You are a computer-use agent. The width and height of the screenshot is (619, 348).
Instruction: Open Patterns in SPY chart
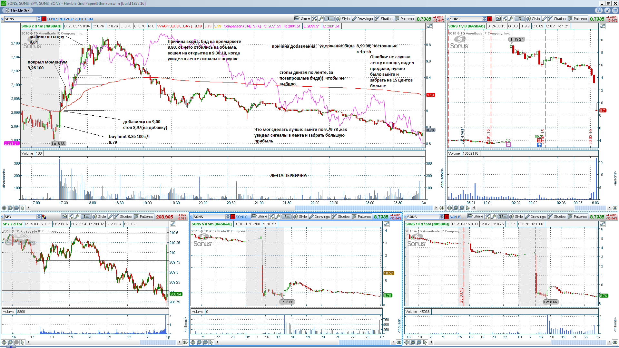143,217
